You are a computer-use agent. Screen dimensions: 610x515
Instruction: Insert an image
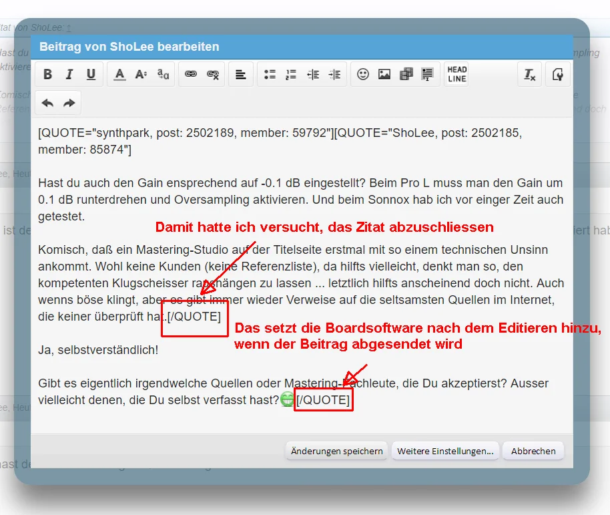point(384,74)
